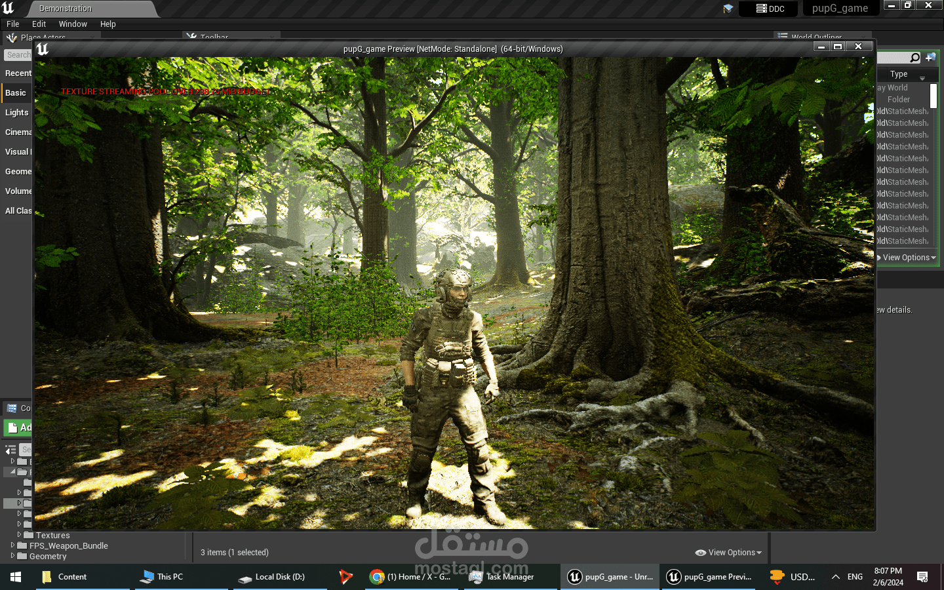Switch to Chrome Home / X window
This screenshot has width=944, height=590.
click(412, 577)
